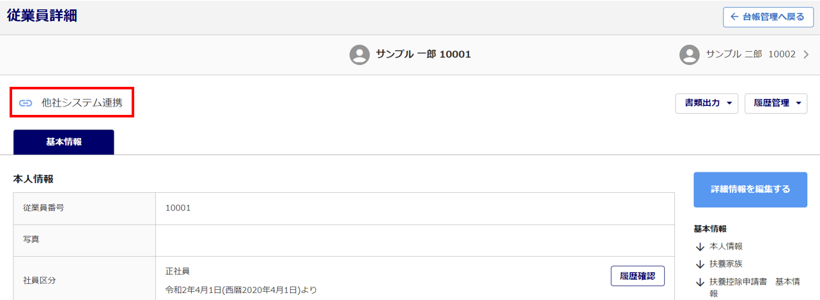Go to next employee using the chevron arrow
Image resolution: width=820 pixels, height=300 pixels.
[806, 54]
